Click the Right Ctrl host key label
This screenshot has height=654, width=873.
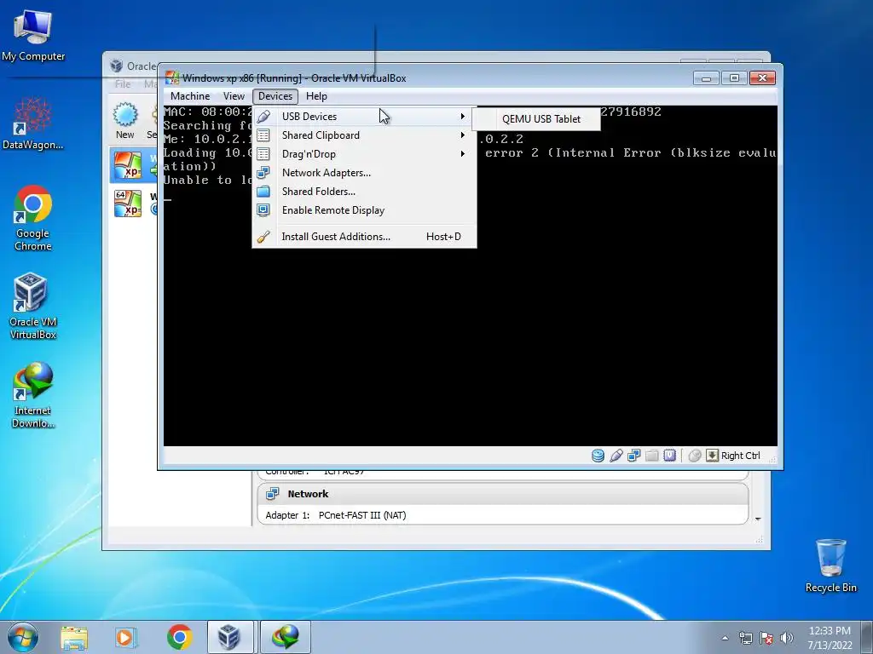741,456
